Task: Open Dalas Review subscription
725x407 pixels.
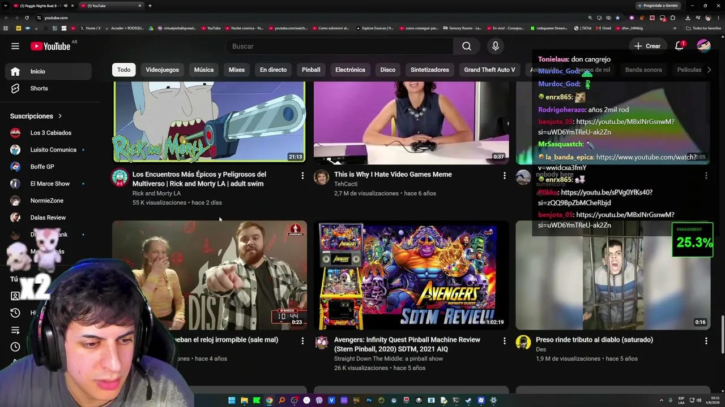Action: coord(48,218)
